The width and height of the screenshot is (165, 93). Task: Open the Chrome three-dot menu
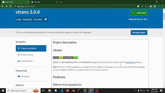point(162,6)
